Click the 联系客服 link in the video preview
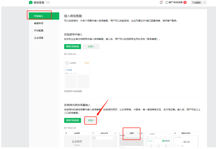 [69, 70]
